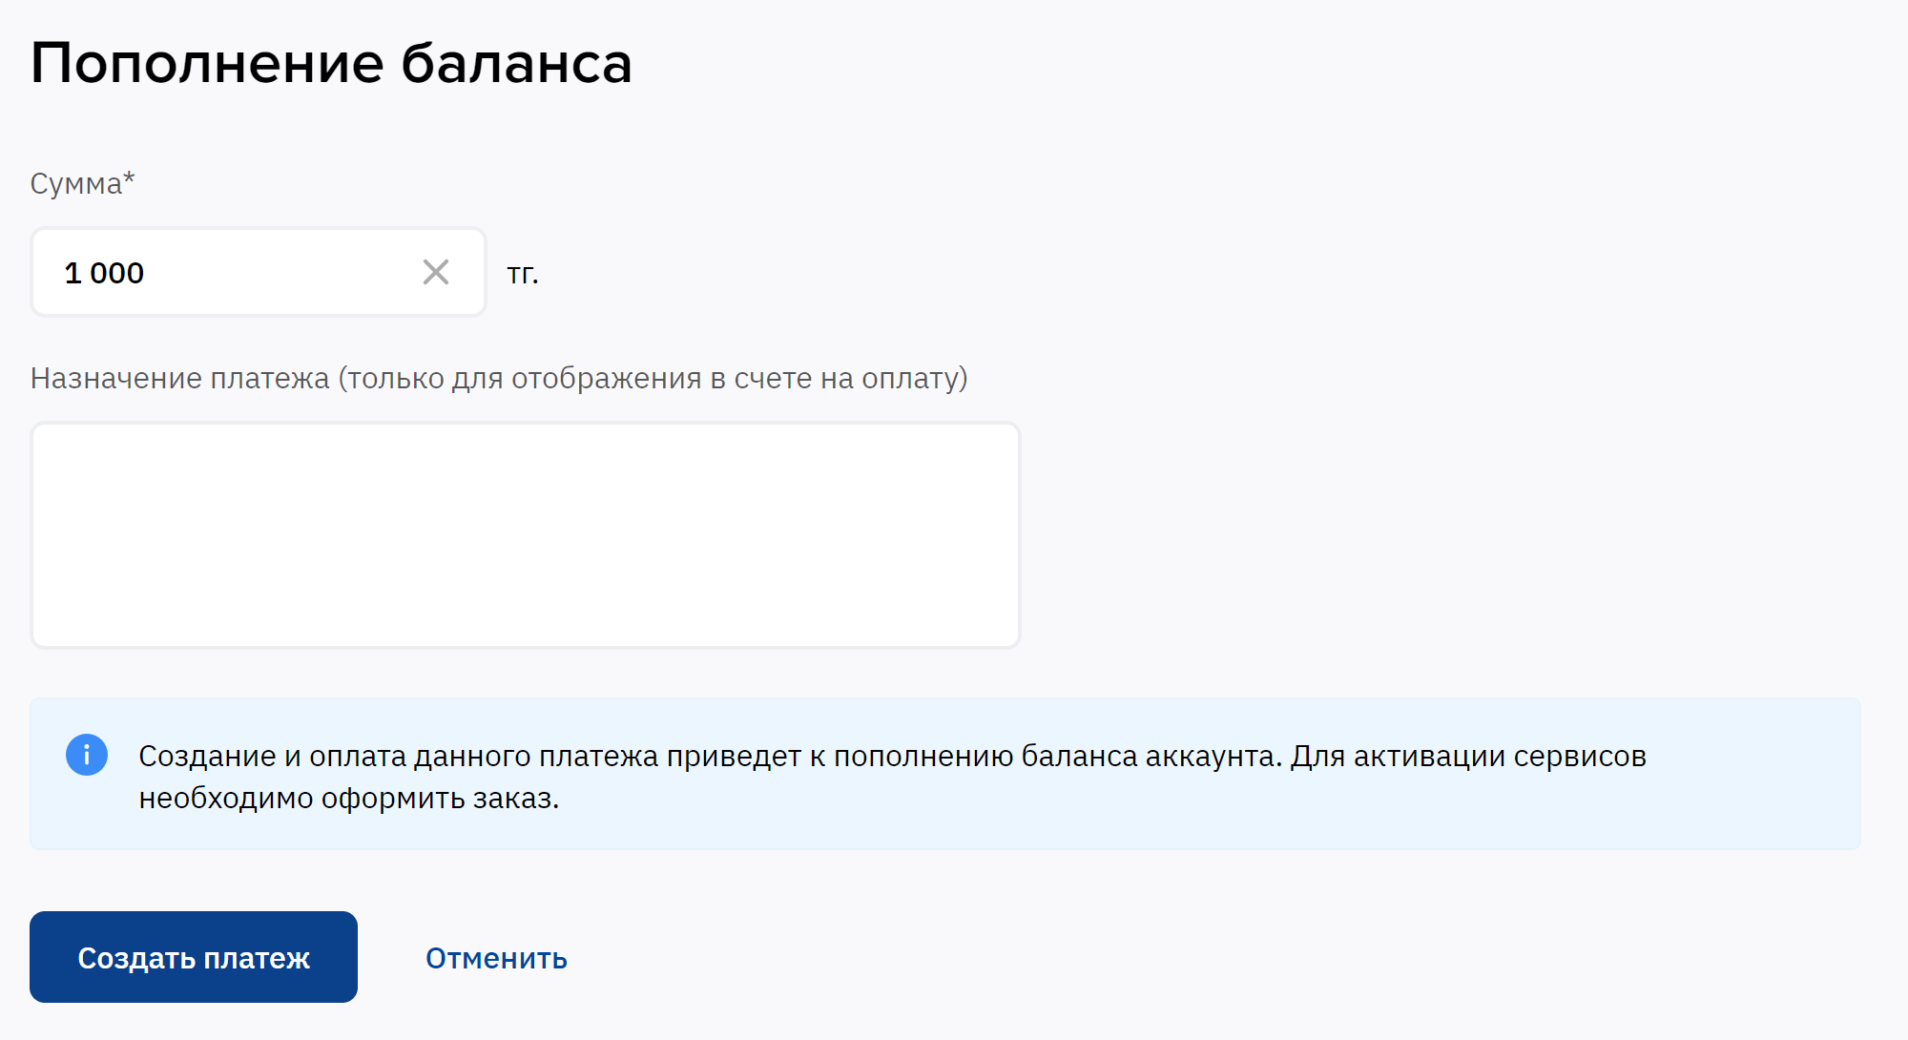Clear the amount field using the X icon

[x=437, y=272]
